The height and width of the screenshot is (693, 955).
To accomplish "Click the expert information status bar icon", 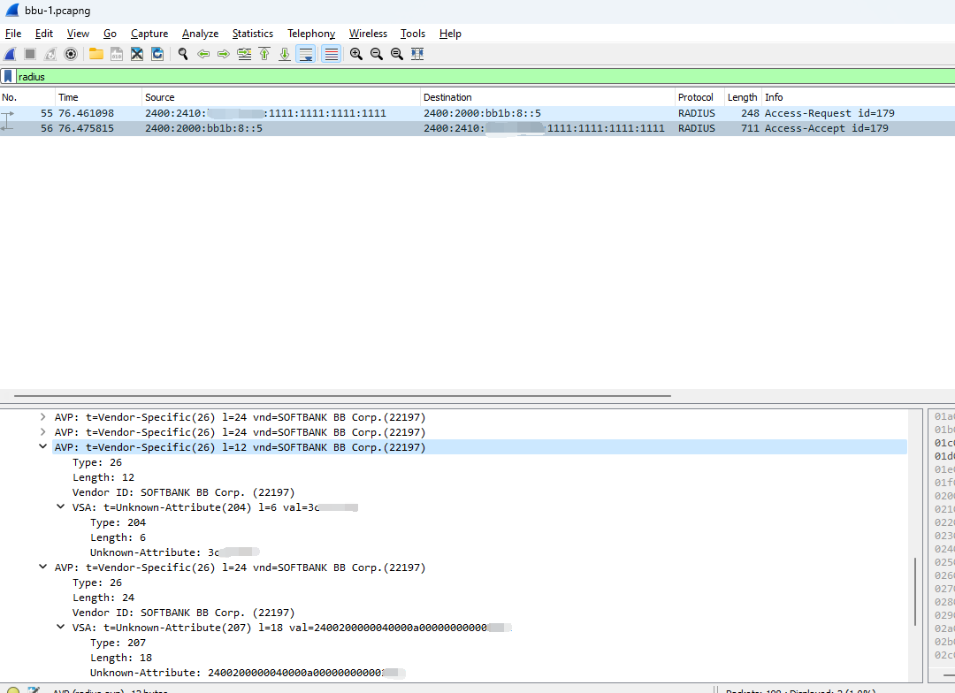I will [12, 689].
